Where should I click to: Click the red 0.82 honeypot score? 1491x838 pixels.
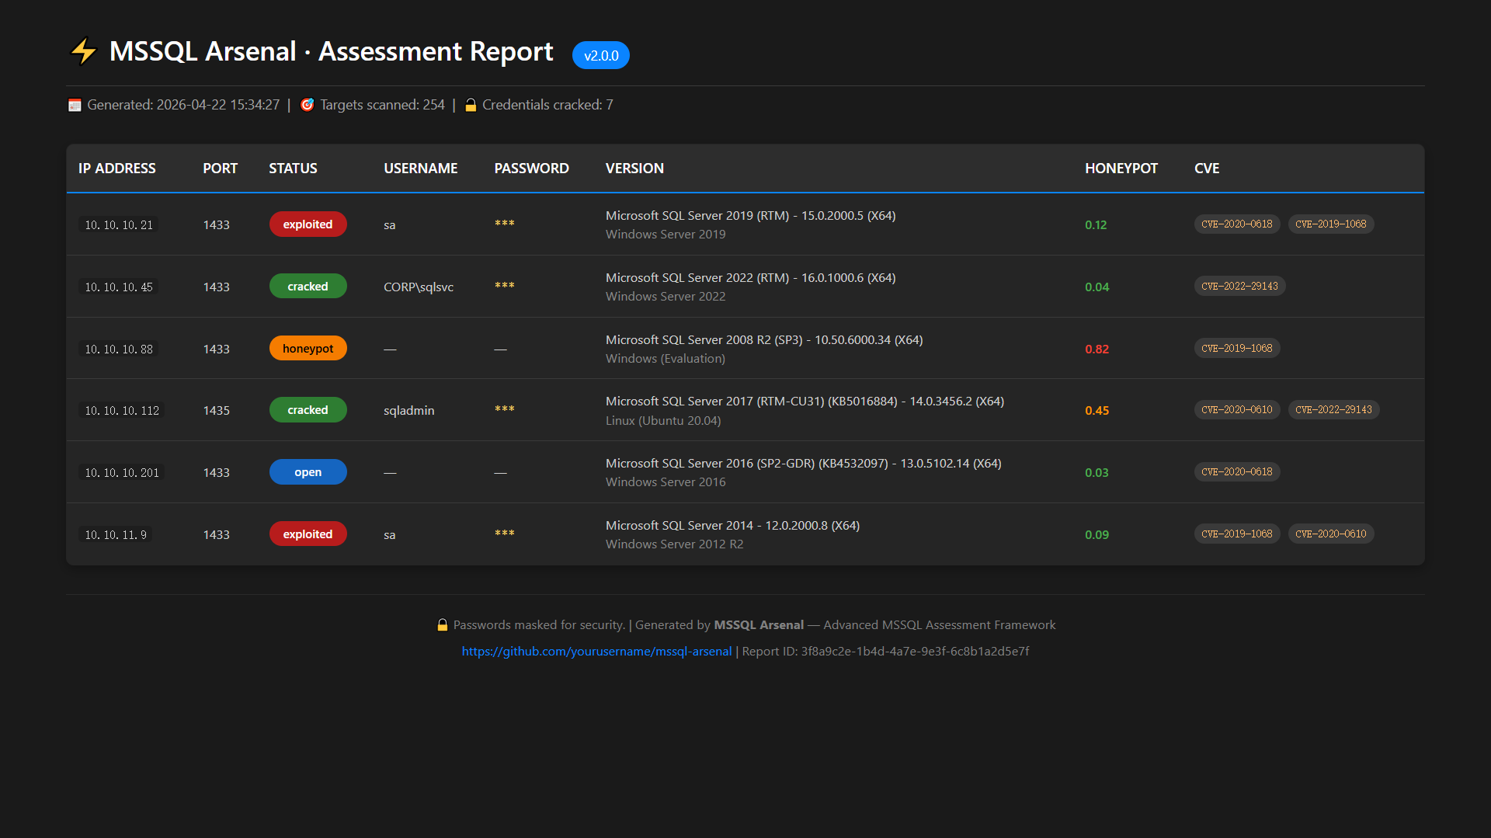pos(1097,349)
